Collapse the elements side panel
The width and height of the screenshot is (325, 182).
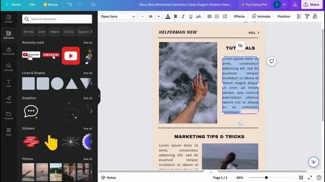(99, 96)
